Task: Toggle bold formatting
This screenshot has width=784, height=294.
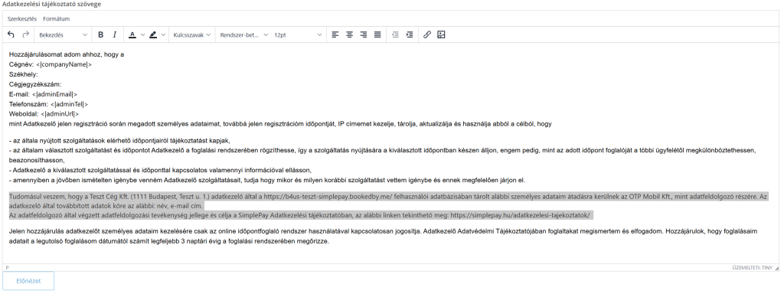Action: click(100, 35)
